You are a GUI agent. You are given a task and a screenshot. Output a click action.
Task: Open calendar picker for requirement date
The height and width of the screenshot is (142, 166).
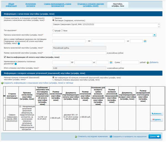[x=145, y=41]
